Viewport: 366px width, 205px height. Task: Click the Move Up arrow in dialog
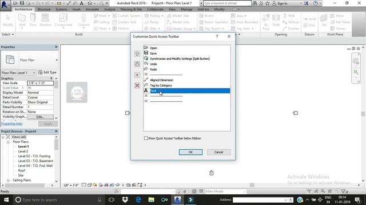[137, 54]
